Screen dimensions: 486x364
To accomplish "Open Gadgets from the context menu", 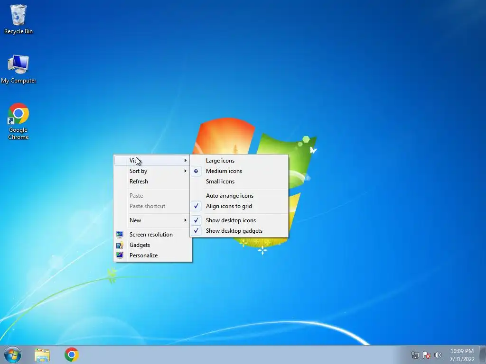I will pyautogui.click(x=152, y=245).
